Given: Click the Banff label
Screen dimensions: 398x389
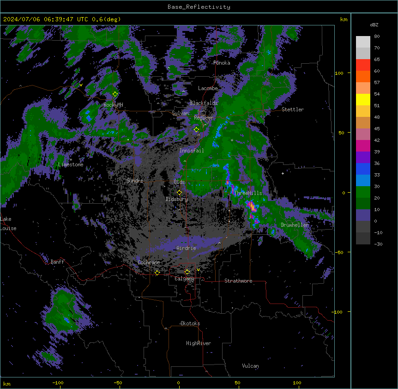Looking at the screenshot, I should [x=57, y=262].
